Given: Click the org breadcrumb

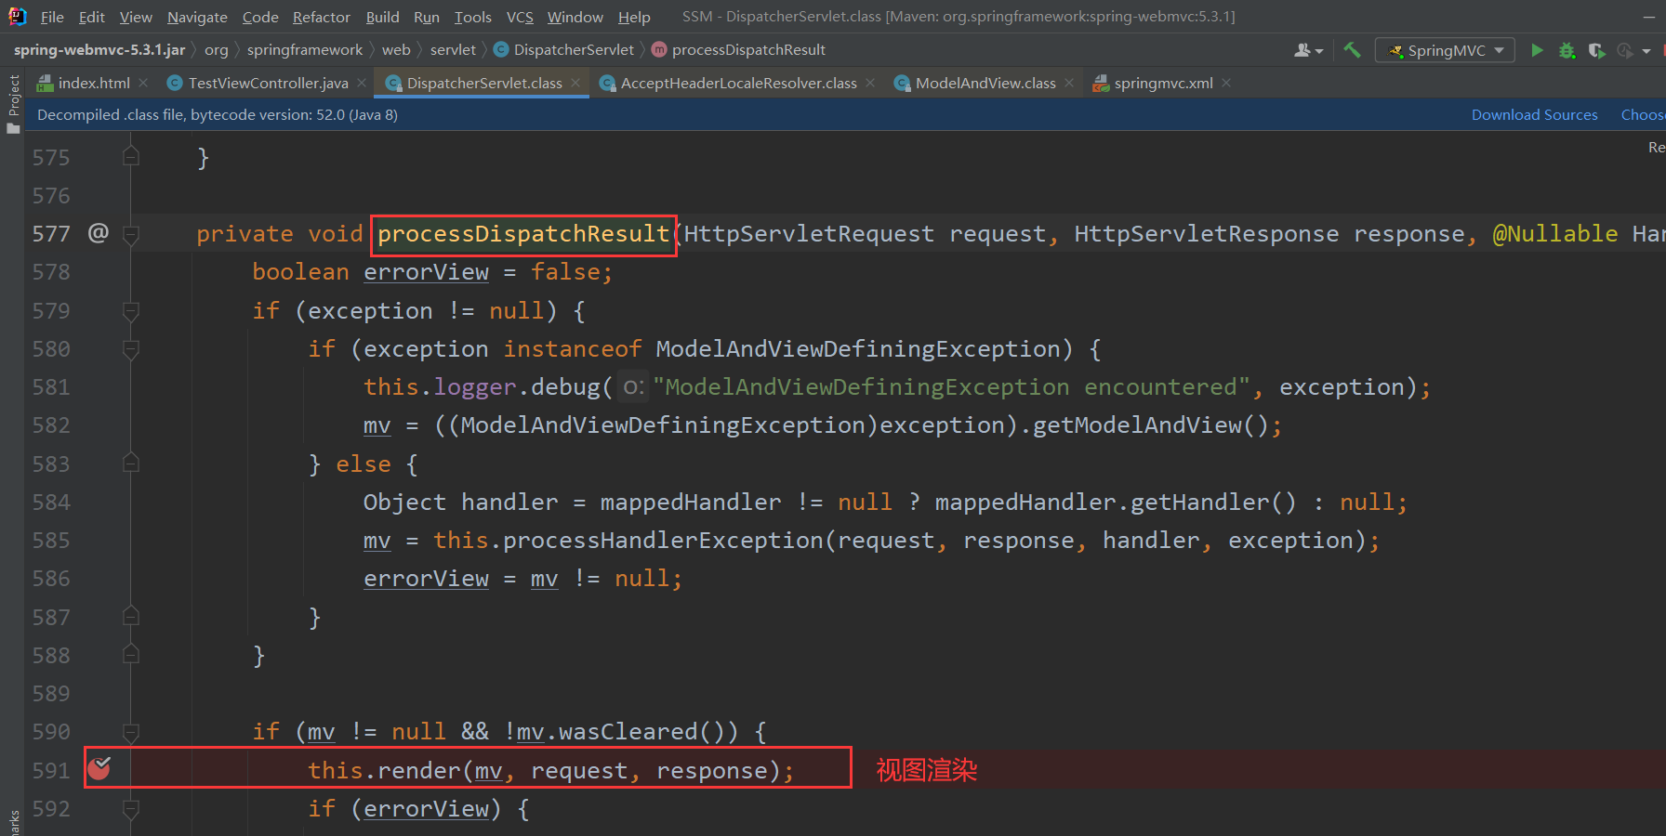Looking at the screenshot, I should 216,49.
